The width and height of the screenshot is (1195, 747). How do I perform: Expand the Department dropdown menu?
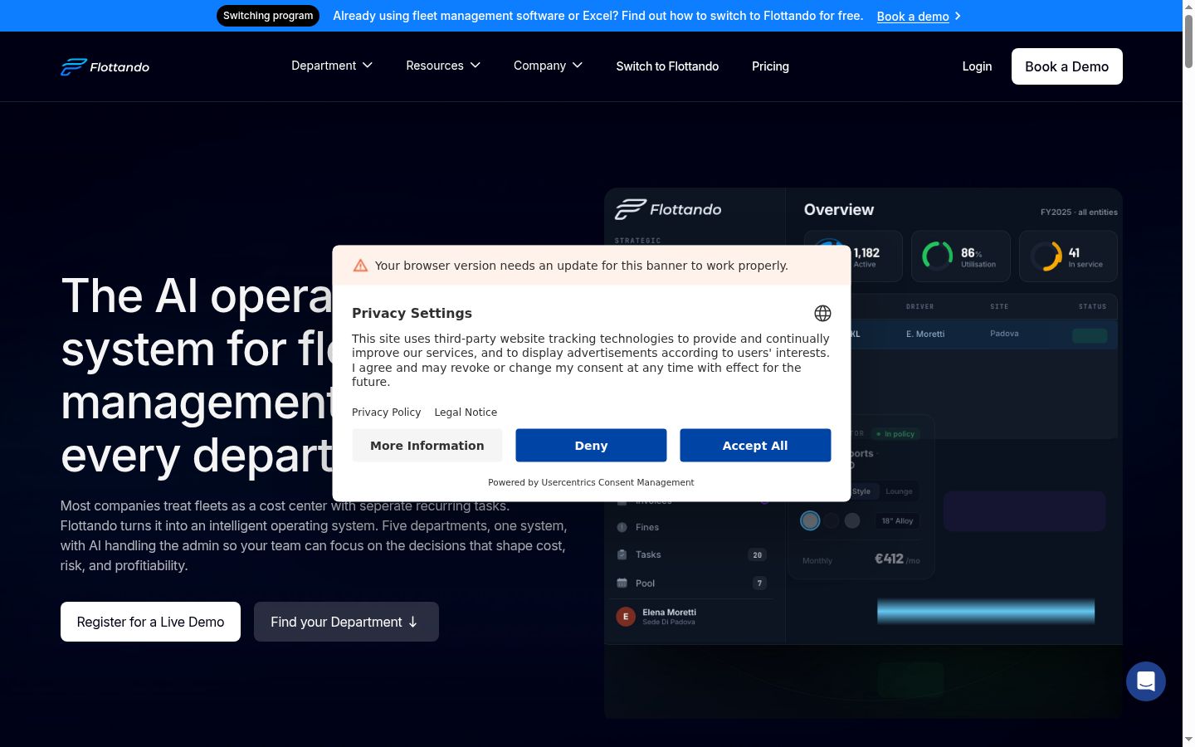coord(332,66)
